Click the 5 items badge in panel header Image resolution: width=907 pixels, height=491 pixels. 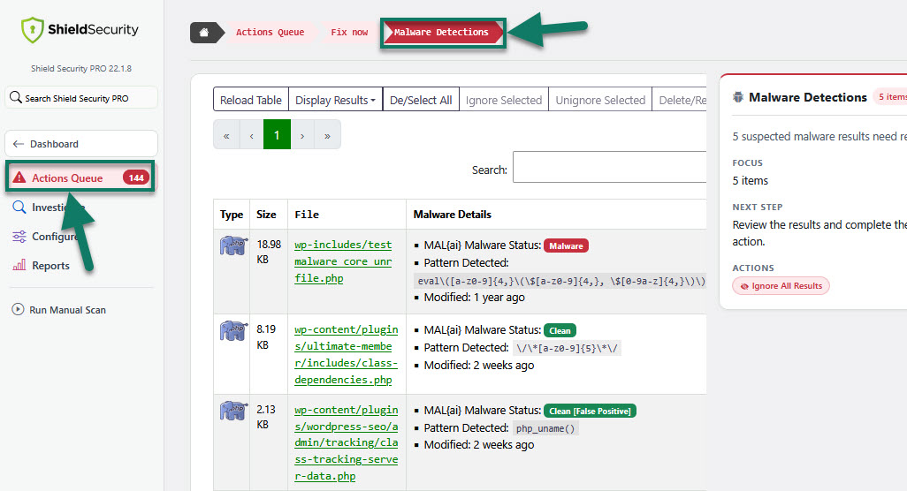click(891, 96)
